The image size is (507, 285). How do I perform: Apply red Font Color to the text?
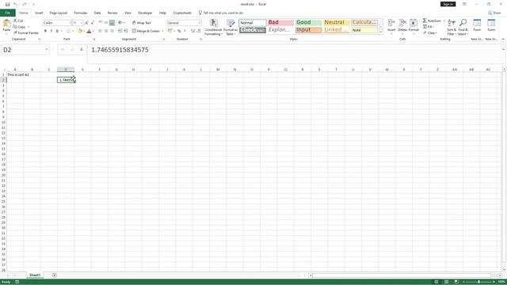(x=89, y=31)
